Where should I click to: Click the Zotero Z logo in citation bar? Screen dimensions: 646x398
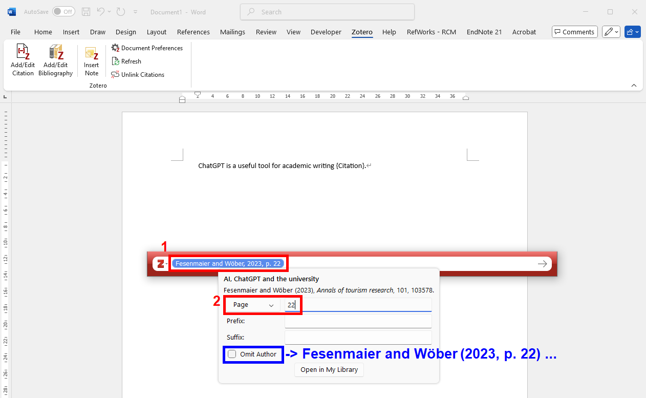pos(161,264)
